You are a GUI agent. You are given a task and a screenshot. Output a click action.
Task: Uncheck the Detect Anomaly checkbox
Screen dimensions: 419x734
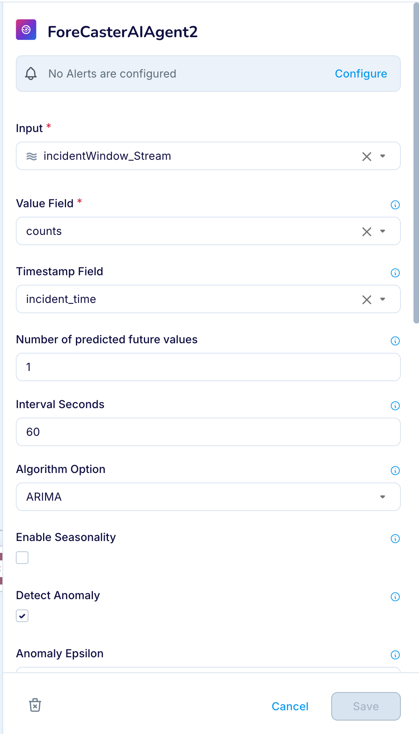(22, 616)
